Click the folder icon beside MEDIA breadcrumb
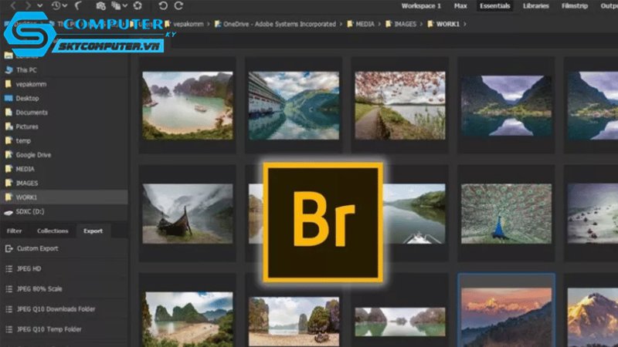This screenshot has width=618, height=347. point(350,24)
